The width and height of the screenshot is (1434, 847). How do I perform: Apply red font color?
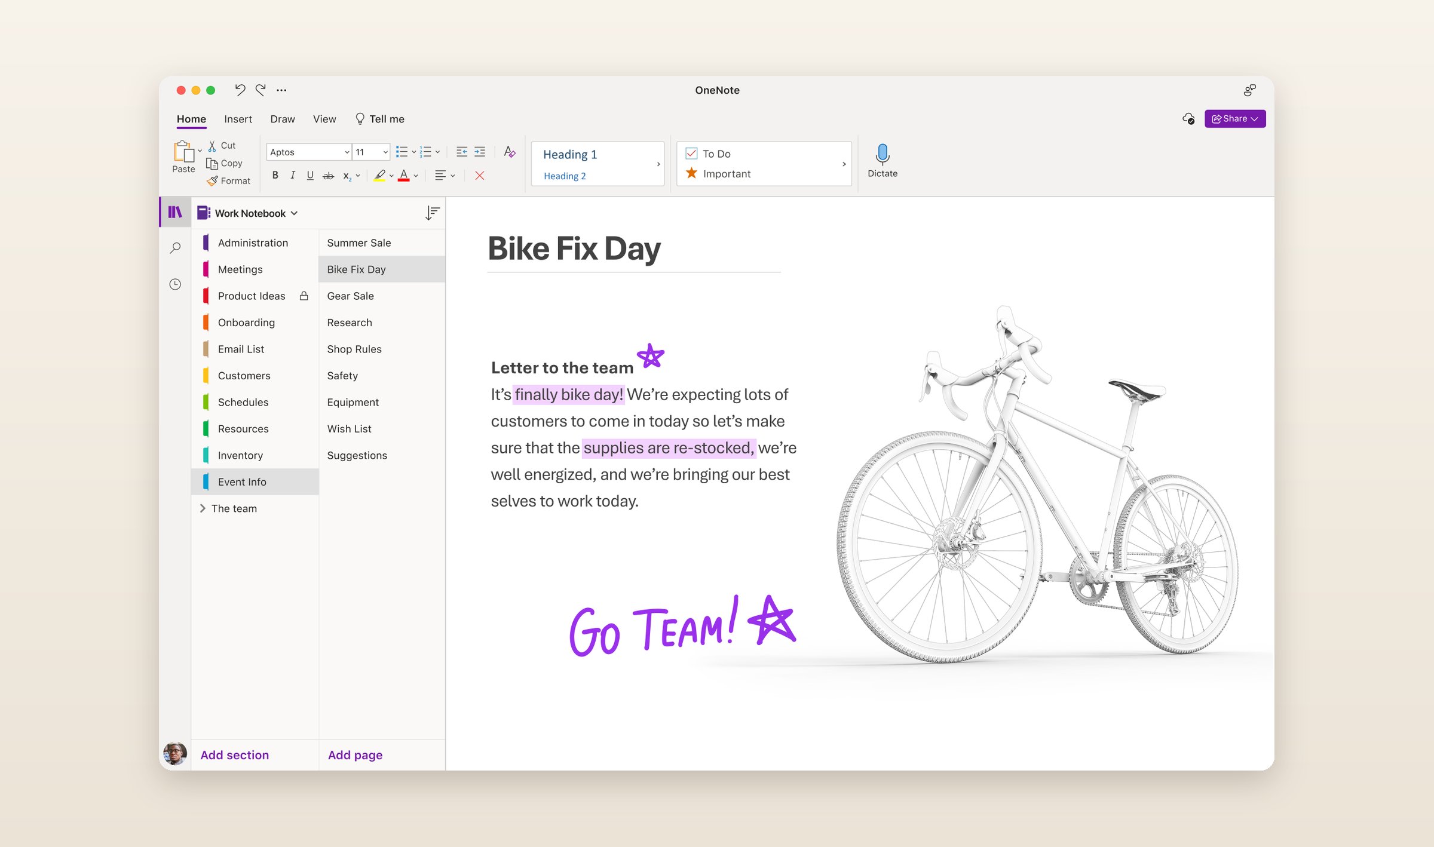tap(404, 176)
